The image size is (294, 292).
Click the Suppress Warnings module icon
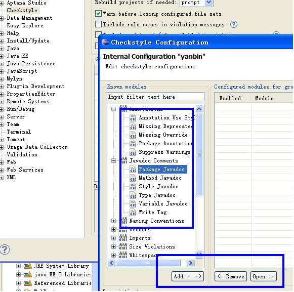click(133, 152)
